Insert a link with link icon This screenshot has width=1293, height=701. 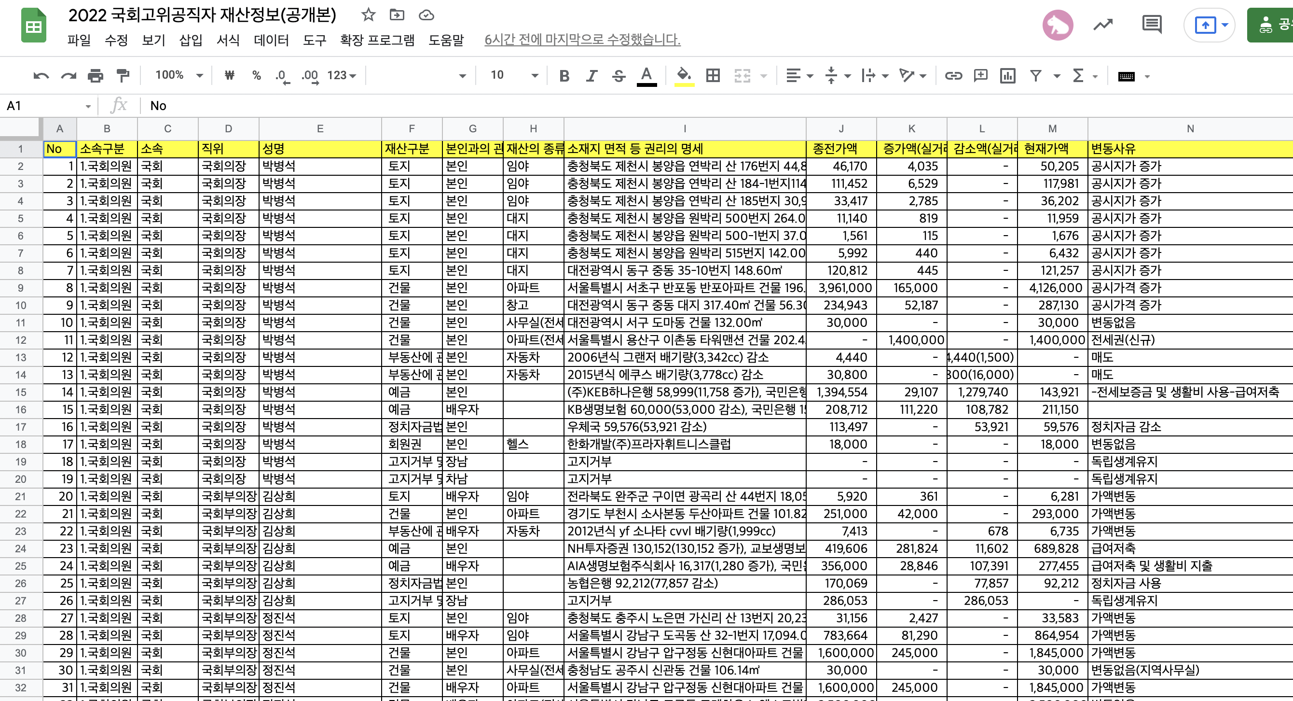(953, 76)
